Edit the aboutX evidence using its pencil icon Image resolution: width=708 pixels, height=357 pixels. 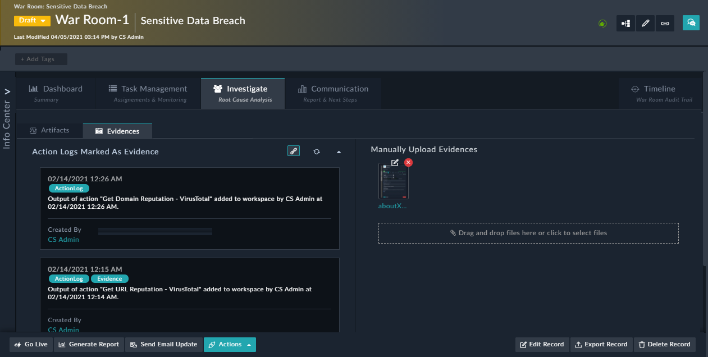(394, 162)
